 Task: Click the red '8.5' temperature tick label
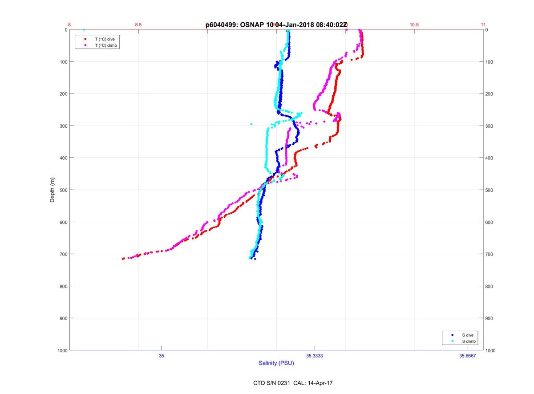click(138, 25)
